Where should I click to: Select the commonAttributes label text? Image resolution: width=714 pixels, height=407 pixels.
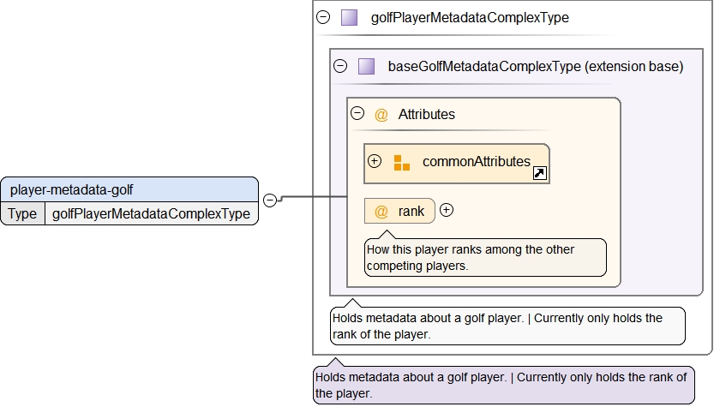coord(476,162)
